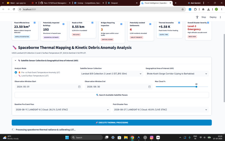Click the SATELLITE DETECTED badge
Image resolution: width=225 pixels, height=141 pixels.
coord(22,37)
